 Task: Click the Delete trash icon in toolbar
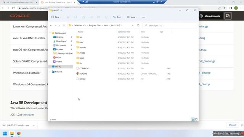[x=106, y=17]
